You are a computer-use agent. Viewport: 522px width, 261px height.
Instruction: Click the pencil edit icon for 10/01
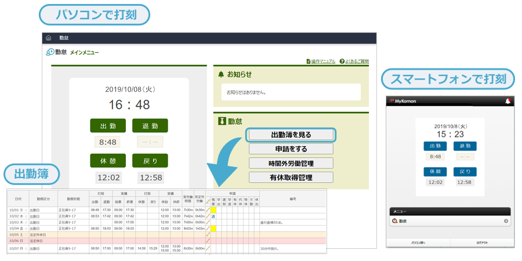coord(208,209)
